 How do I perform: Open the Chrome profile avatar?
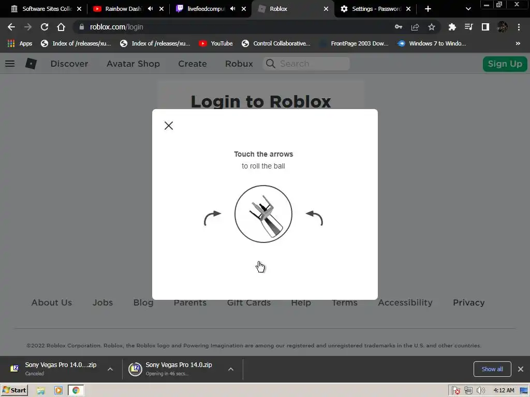tap(502, 27)
